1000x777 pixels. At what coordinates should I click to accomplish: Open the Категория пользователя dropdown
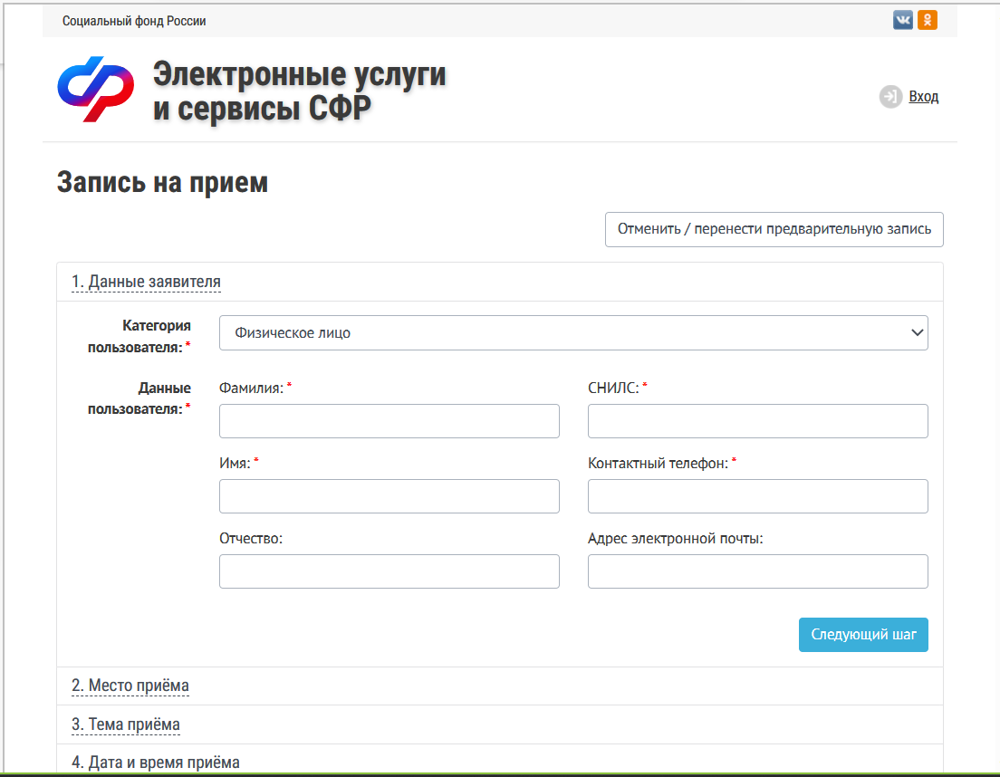point(573,332)
